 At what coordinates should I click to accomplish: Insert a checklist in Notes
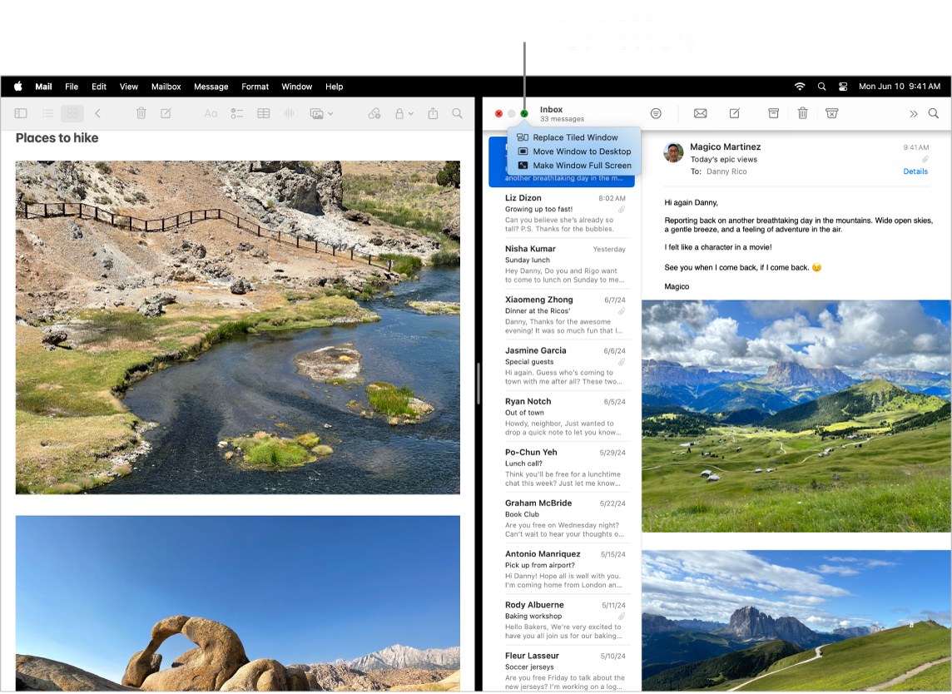click(x=237, y=113)
